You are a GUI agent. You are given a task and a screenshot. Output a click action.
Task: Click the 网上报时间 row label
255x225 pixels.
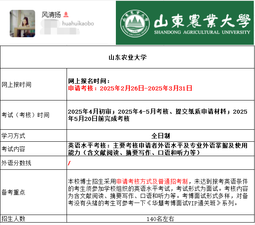point(16,84)
